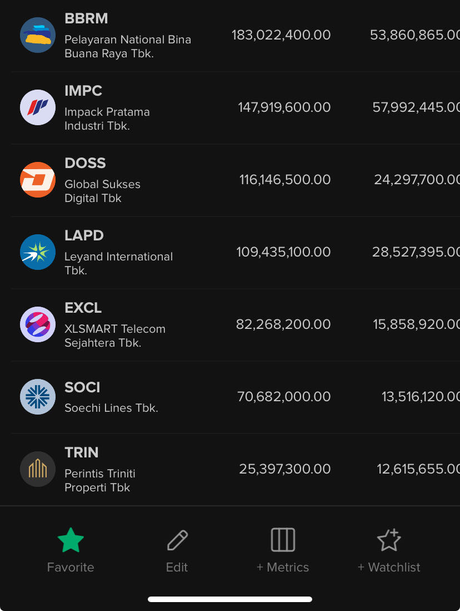The height and width of the screenshot is (611, 460).
Task: Select SOCI value 70,682,000.00
Action: click(284, 397)
